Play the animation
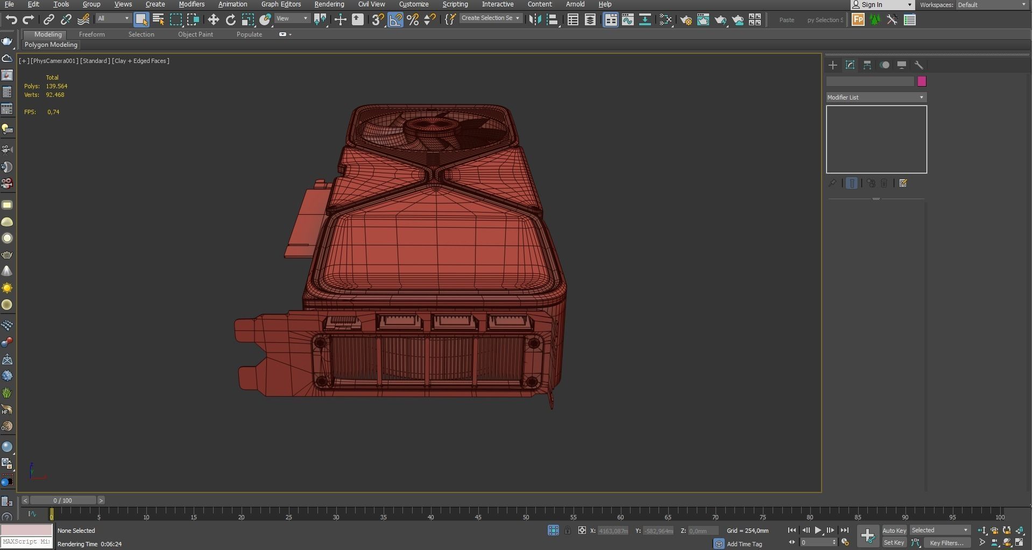The width and height of the screenshot is (1033, 550). click(818, 531)
